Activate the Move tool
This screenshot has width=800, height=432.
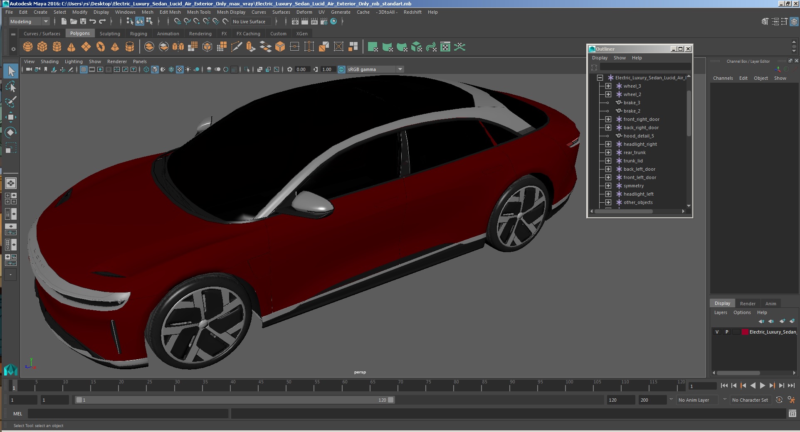[x=11, y=117]
